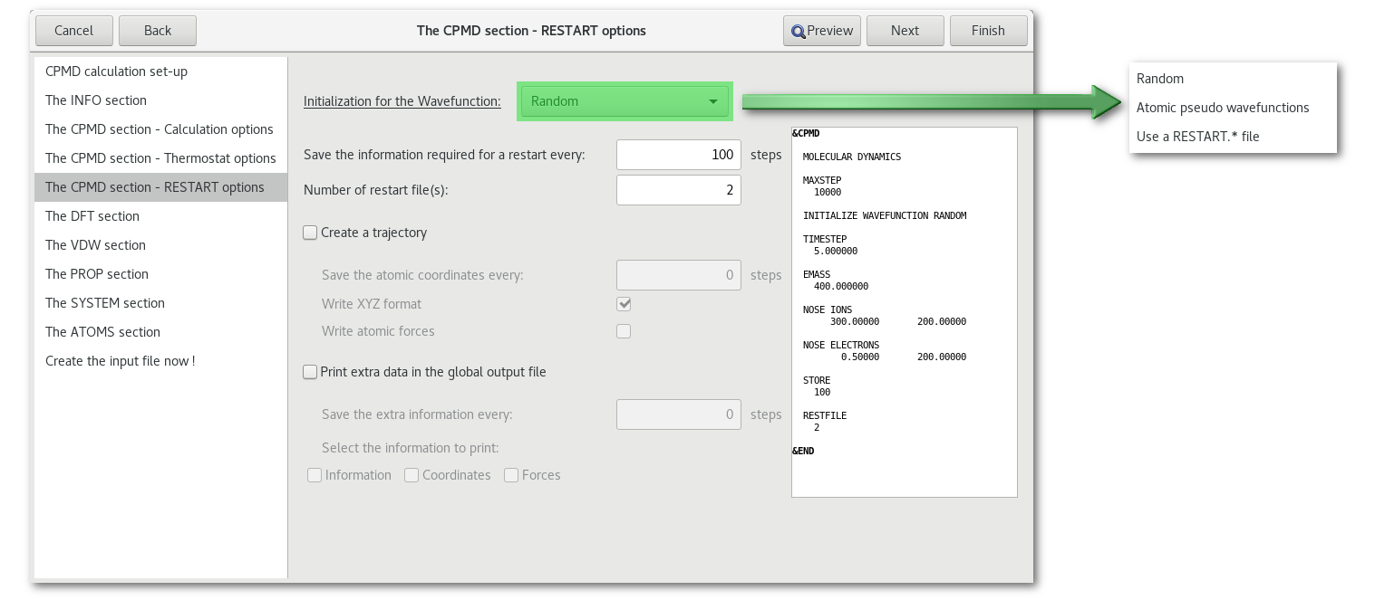
Task: Select 'The ATOMS section' in sidebar
Action: click(x=102, y=332)
